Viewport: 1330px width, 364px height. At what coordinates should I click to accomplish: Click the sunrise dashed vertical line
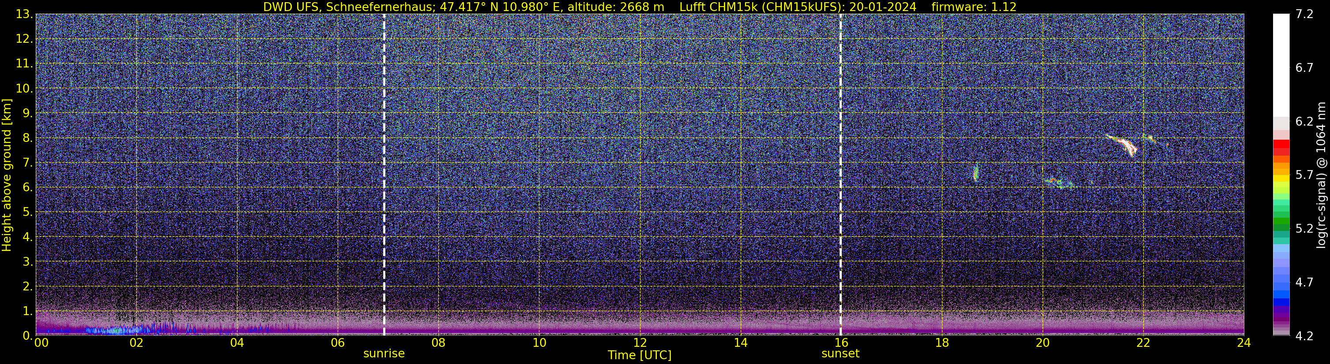pos(384,175)
